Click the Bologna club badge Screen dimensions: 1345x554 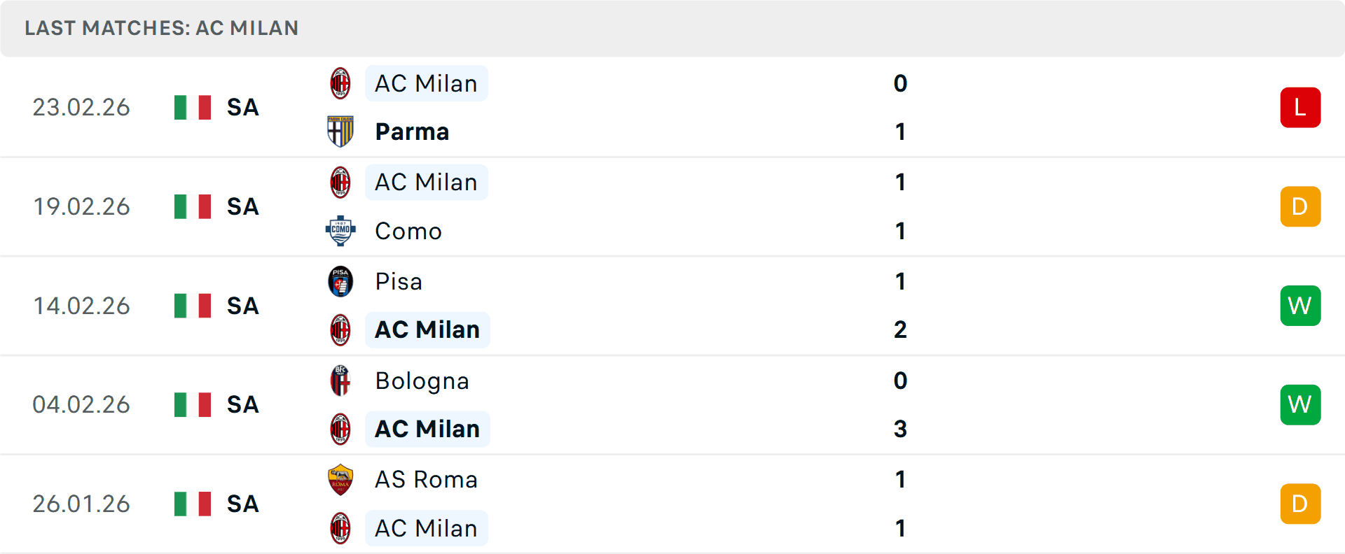pos(340,381)
